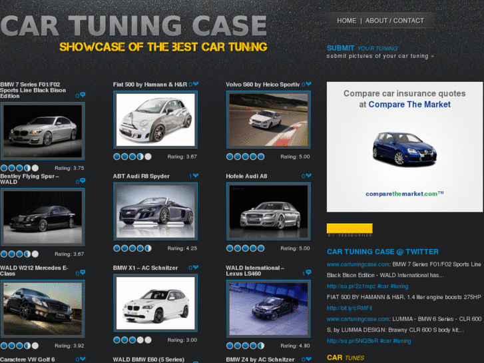Click the yellow FeedBurner subscriber badge
This screenshot has width=484, height=363.
coord(350,228)
